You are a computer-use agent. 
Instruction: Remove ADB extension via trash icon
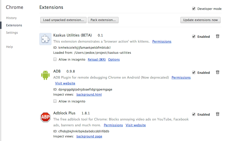[x=217, y=72]
